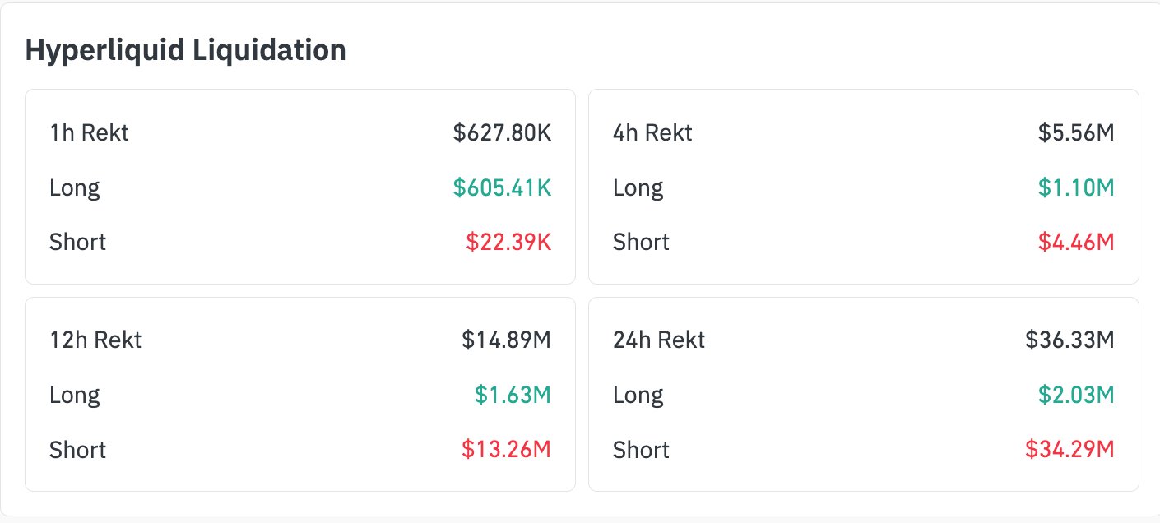Select the 12h Rekt label
The width and height of the screenshot is (1160, 523).
coord(95,340)
